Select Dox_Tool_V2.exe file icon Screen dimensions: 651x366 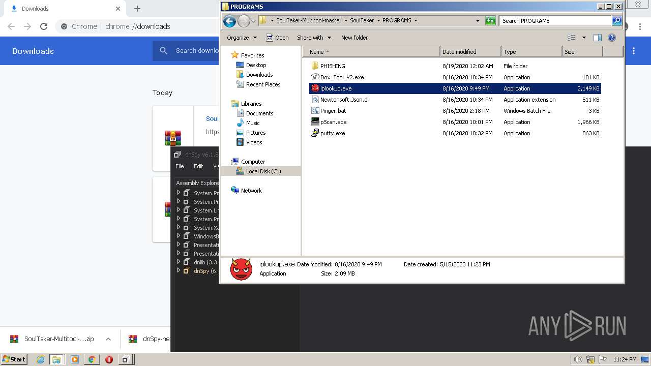pyautogui.click(x=315, y=77)
